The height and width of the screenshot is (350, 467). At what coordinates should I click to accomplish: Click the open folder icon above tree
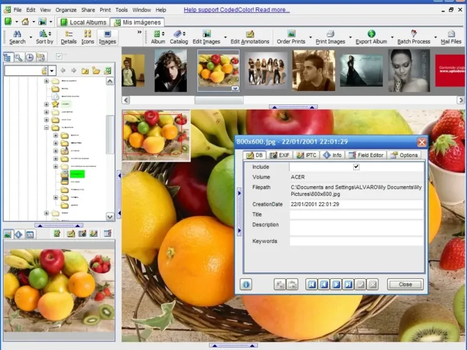point(96,71)
